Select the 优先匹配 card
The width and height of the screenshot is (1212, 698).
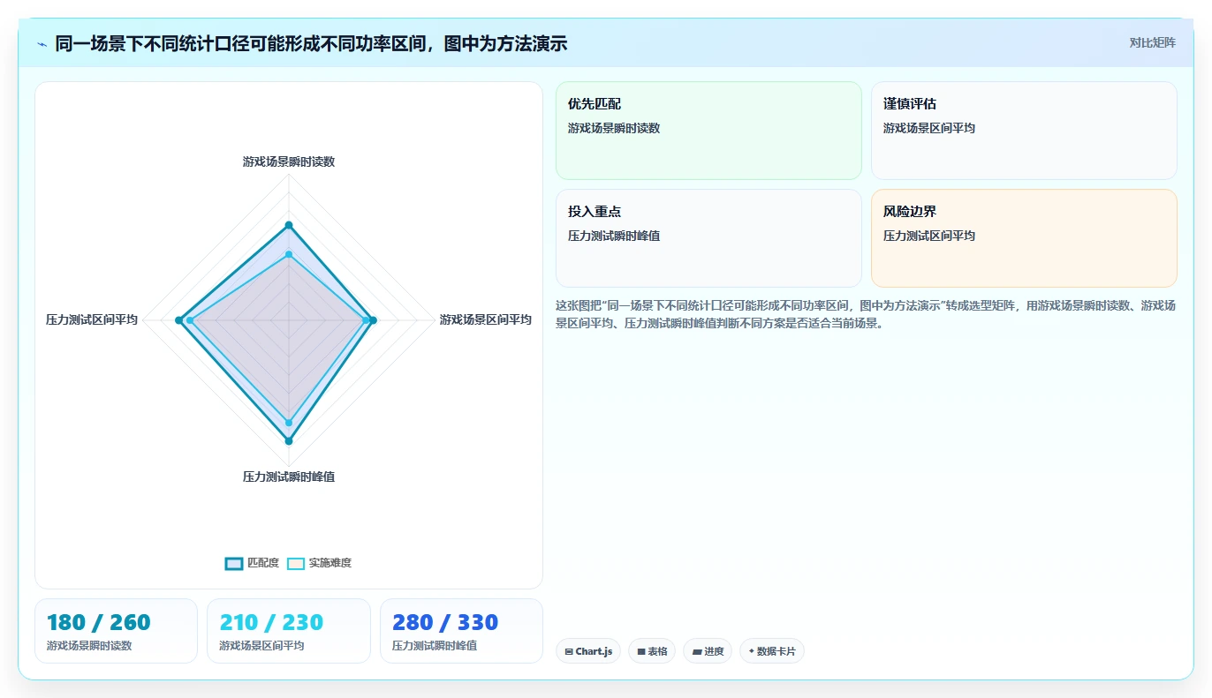click(708, 131)
